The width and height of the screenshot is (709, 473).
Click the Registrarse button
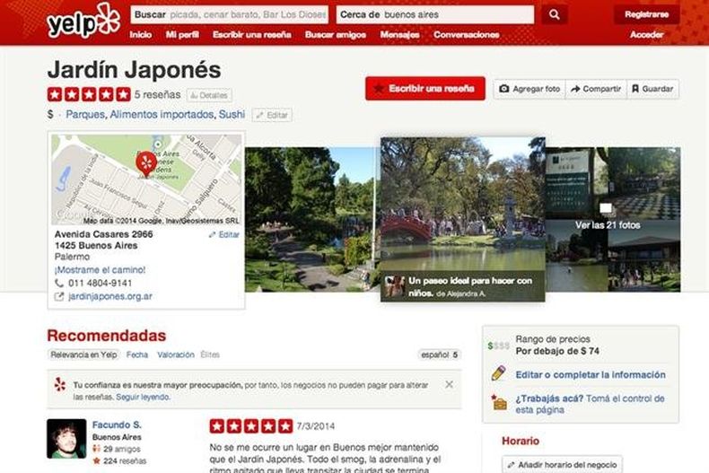pos(646,14)
